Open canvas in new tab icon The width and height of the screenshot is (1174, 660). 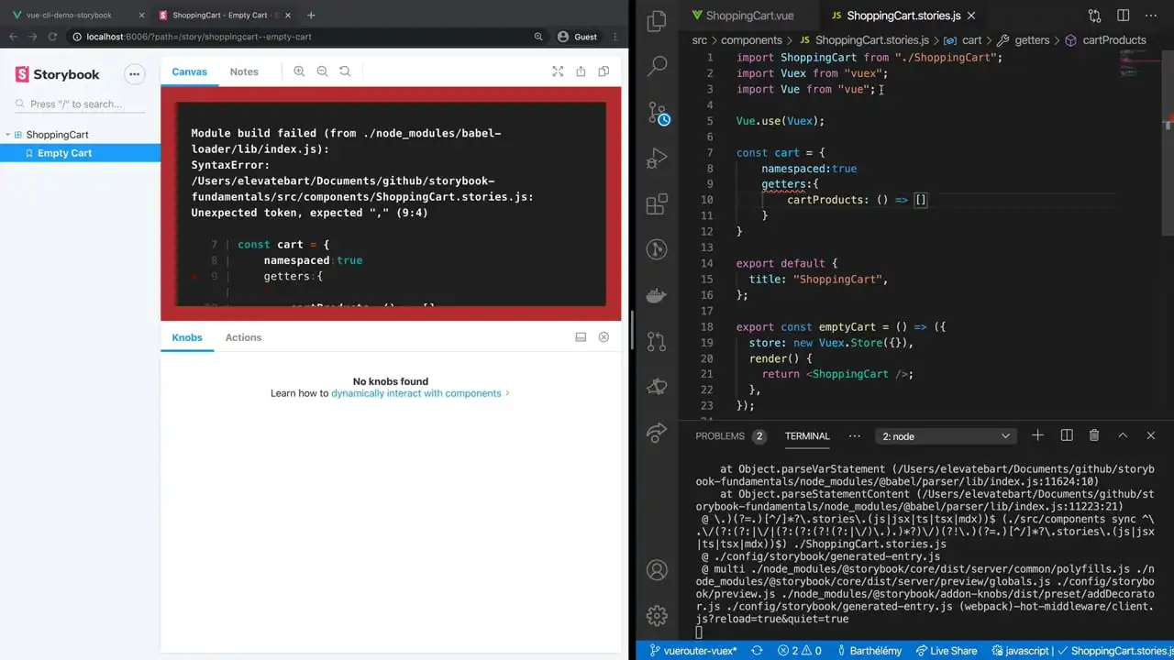click(581, 71)
